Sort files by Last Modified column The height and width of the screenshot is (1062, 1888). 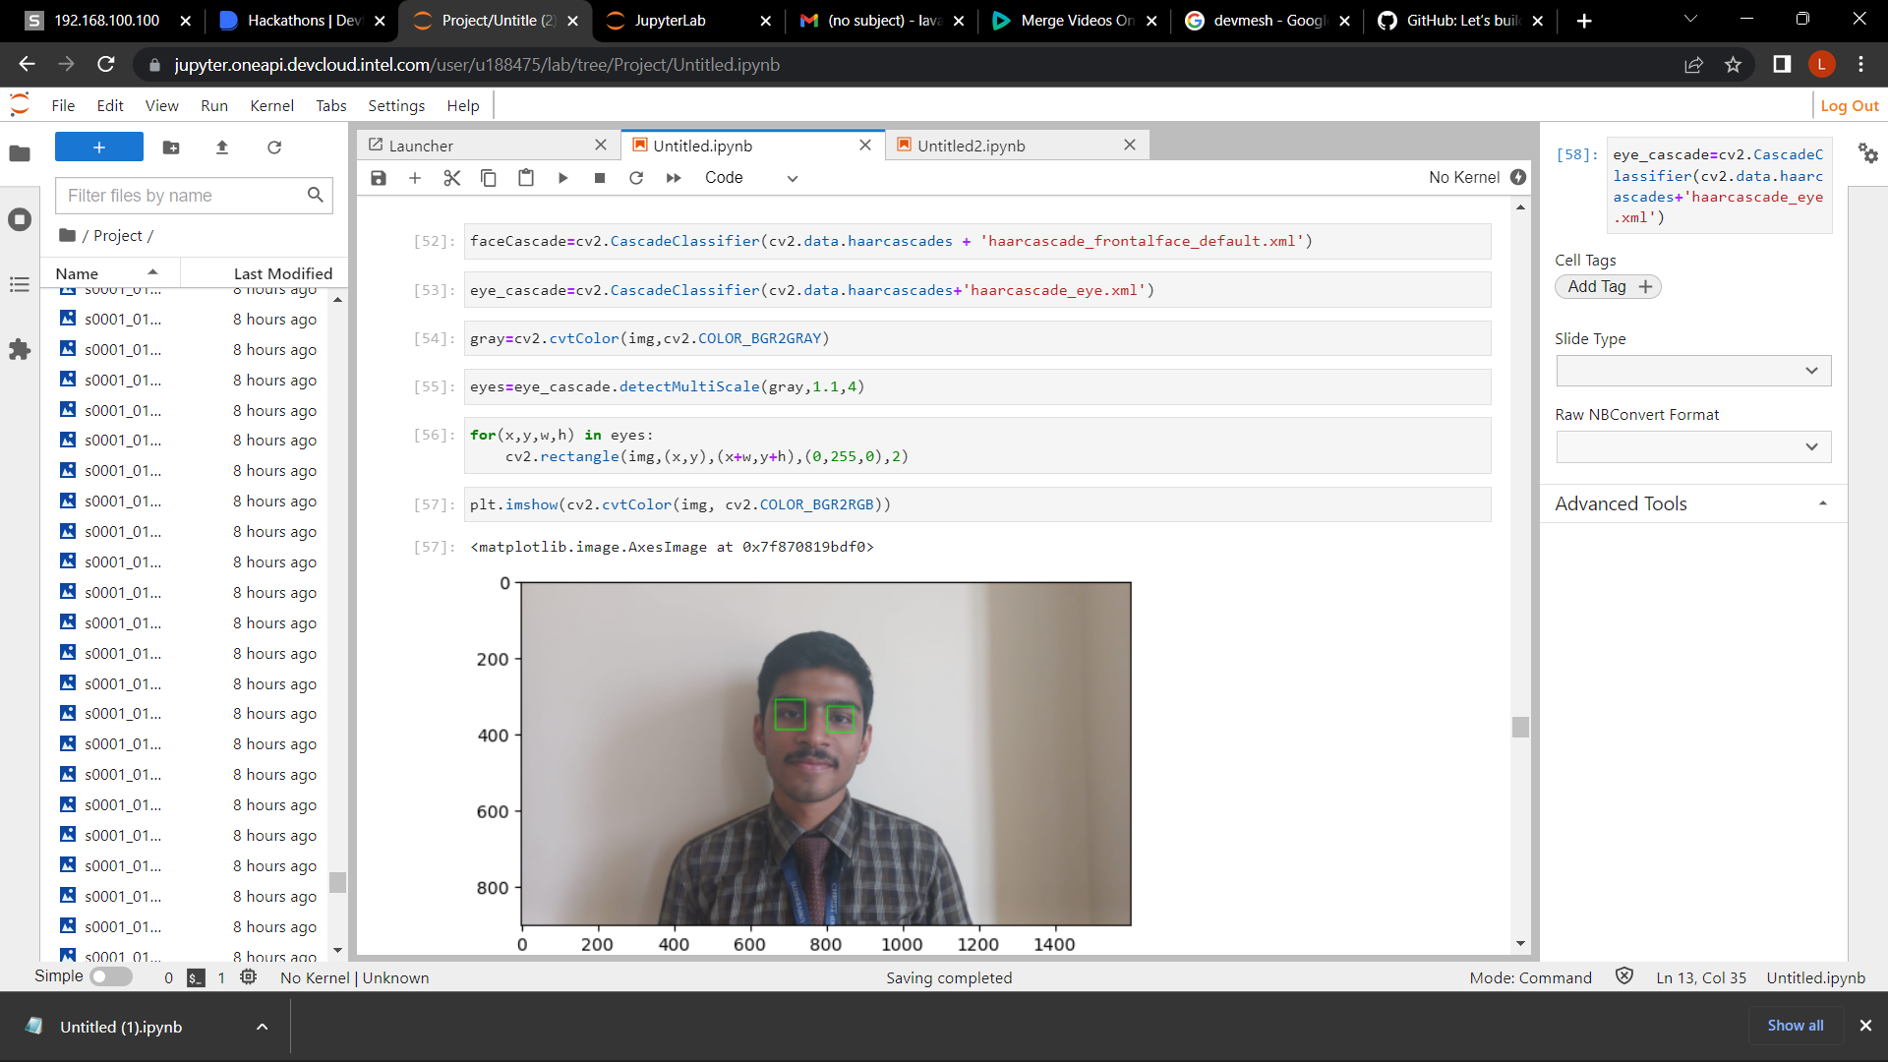coord(283,273)
